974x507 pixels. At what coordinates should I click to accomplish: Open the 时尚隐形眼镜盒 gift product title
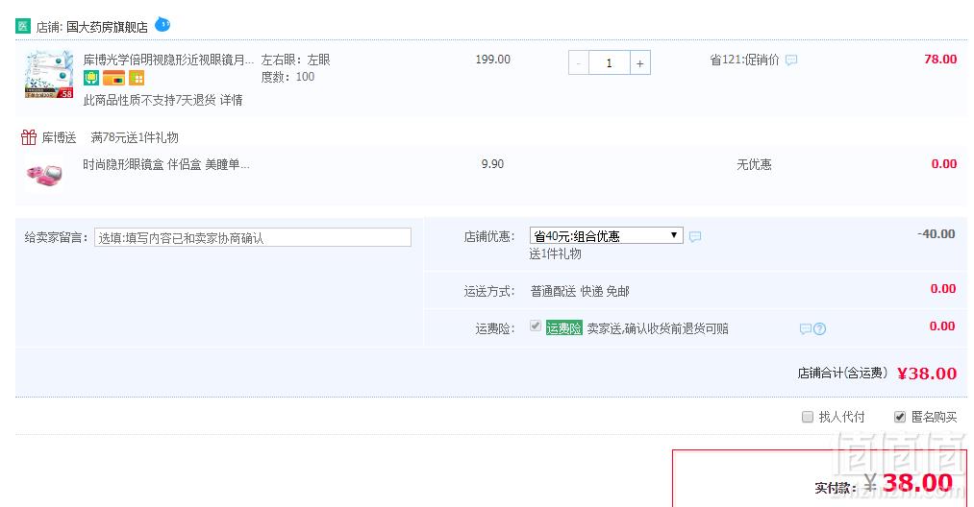click(x=165, y=165)
